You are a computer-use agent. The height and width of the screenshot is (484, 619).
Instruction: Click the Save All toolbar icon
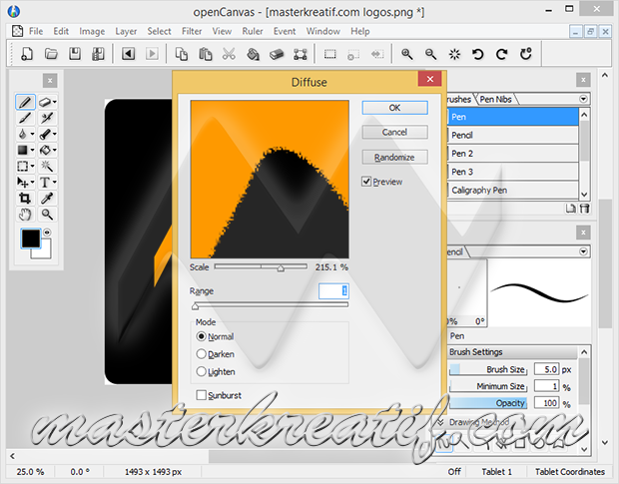pos(98,54)
